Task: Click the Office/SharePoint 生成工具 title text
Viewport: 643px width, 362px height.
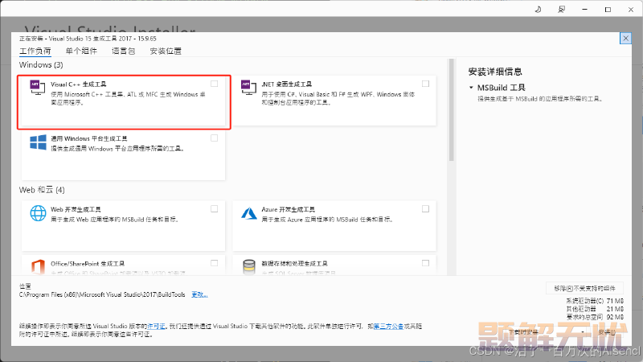Action: click(88, 264)
